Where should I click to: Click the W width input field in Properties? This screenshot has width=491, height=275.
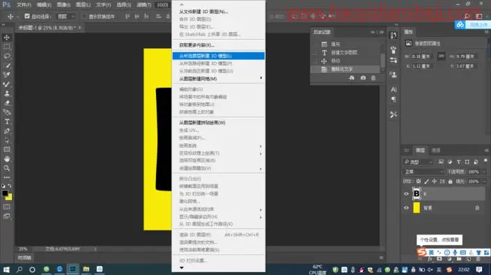tap(421, 56)
